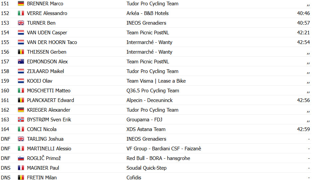Screen dimensions: 312x180
Task: Open rider VAN DER HOORN Taco
Action: [x=52, y=42]
